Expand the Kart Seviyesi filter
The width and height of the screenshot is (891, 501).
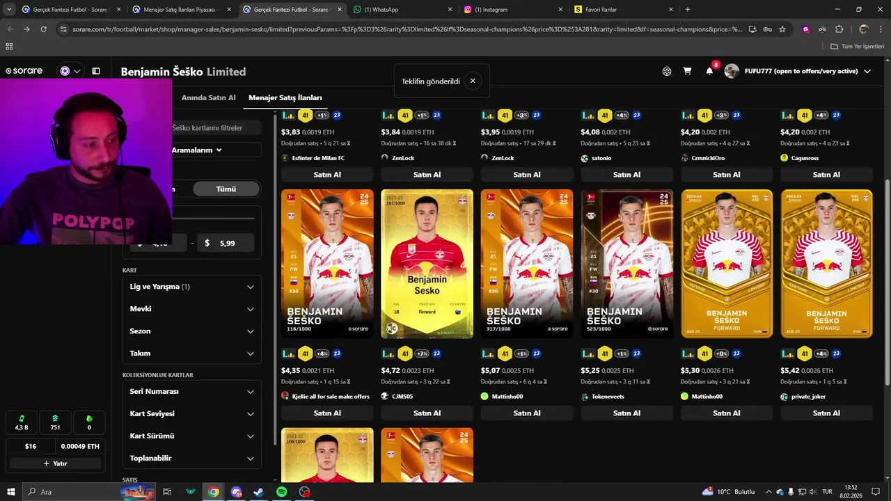click(x=192, y=414)
